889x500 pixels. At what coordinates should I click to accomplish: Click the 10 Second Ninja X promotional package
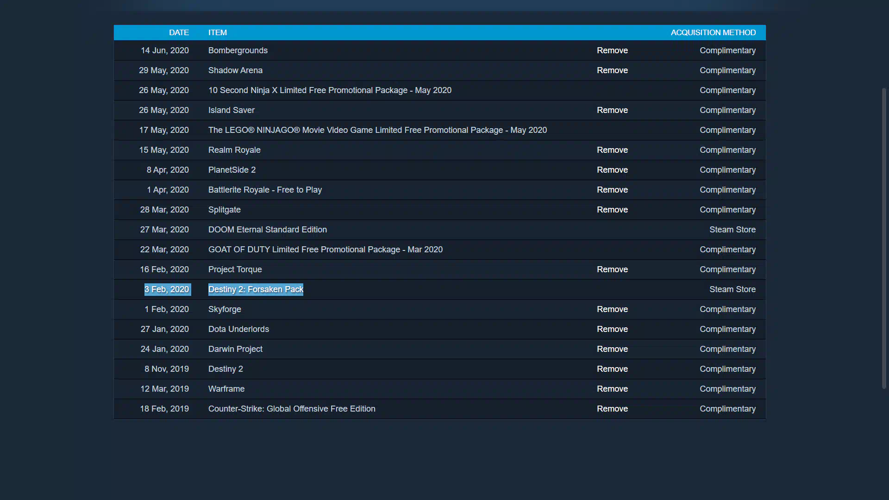(330, 90)
